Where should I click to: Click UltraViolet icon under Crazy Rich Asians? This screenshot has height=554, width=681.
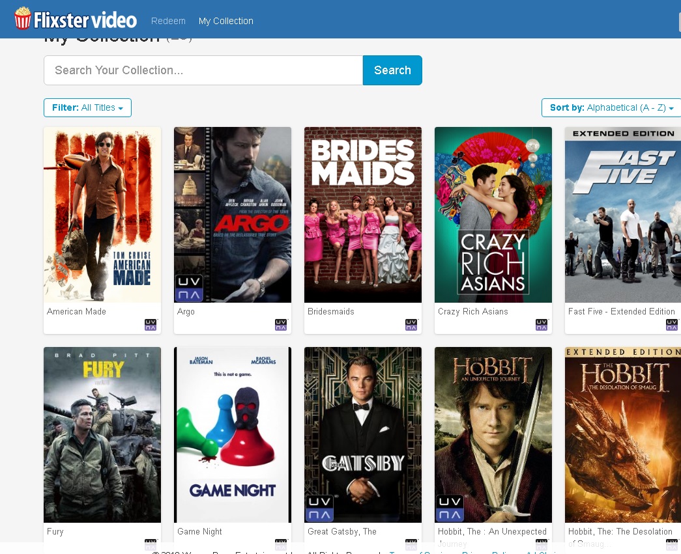(x=541, y=324)
